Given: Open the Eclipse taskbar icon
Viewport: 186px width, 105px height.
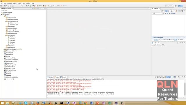Looking at the screenshot, I should [x=116, y=103].
